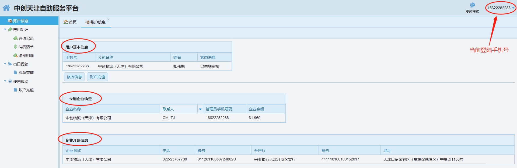This screenshot has height=168, width=517.
Task: Open the 联系人 column dropdown arrow
Action: [200, 109]
